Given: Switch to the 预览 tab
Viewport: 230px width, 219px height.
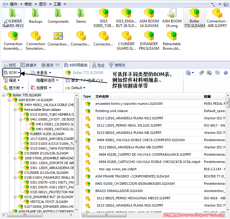Looking at the screenshot, I should tap(10, 65).
